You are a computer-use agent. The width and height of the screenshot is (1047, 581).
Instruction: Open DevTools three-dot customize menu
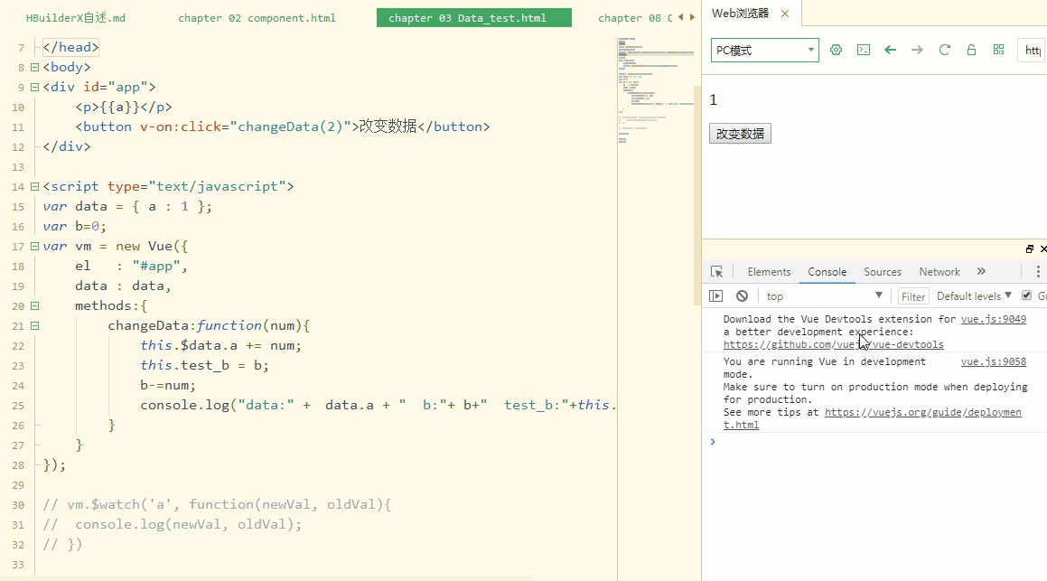(x=1038, y=271)
